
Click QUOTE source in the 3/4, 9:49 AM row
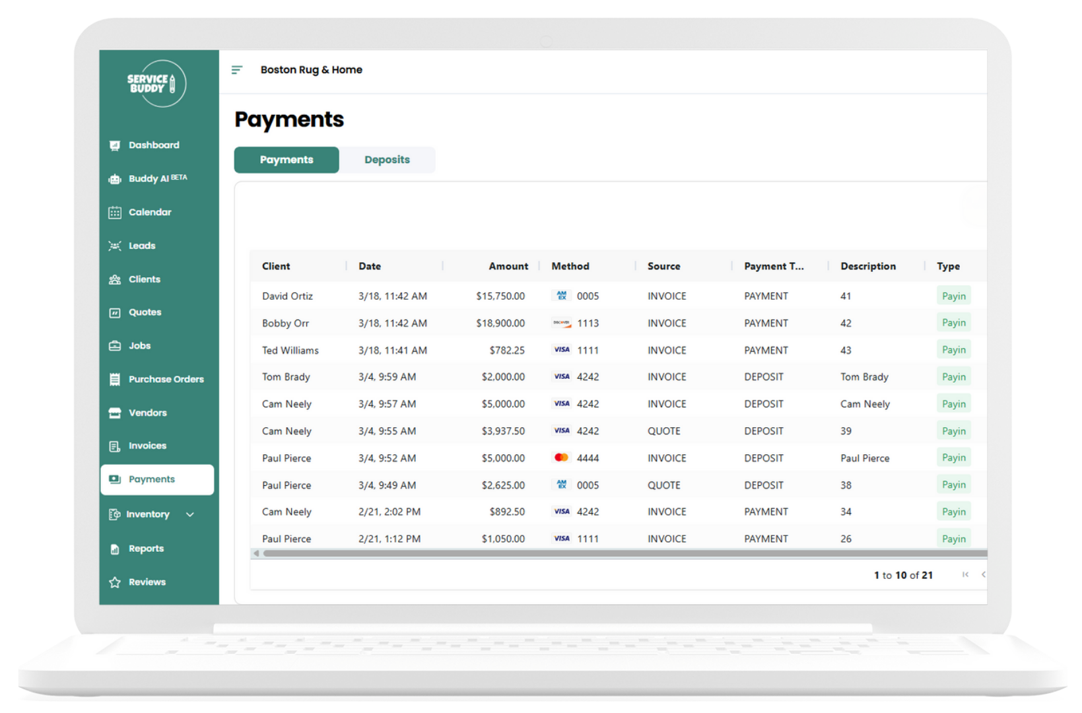(x=663, y=485)
